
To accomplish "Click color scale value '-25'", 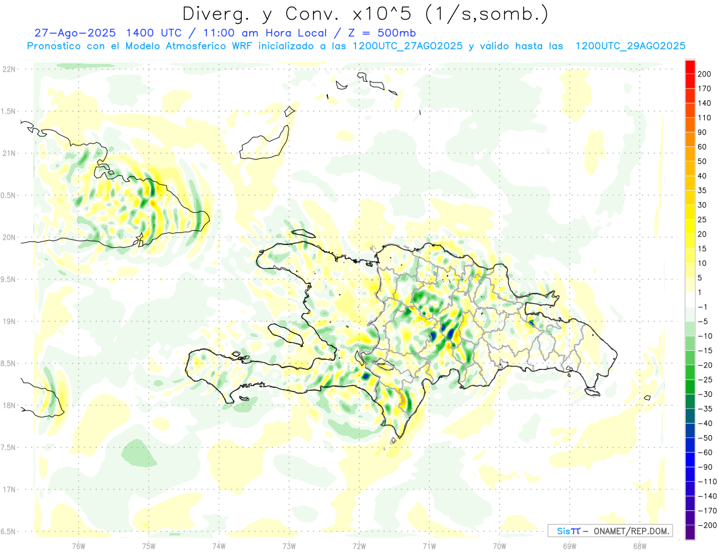I will 707,379.
